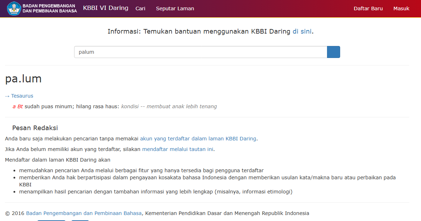Open the Seputar Laman menu
This screenshot has width=421, height=221.
(175, 8)
